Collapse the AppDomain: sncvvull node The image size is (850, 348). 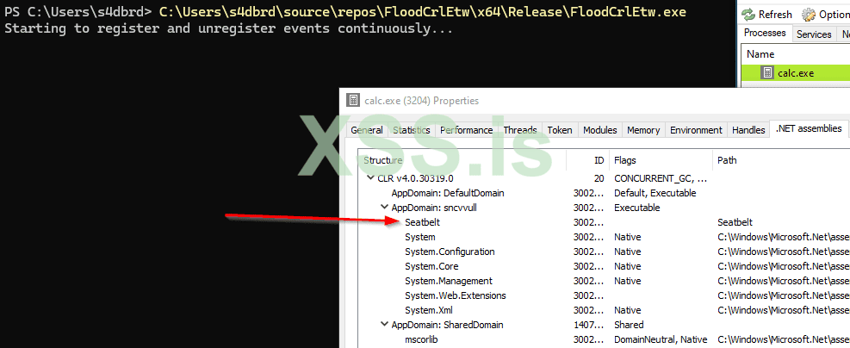(384, 207)
